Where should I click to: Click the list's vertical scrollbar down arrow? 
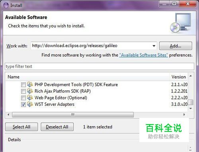click(x=191, y=109)
